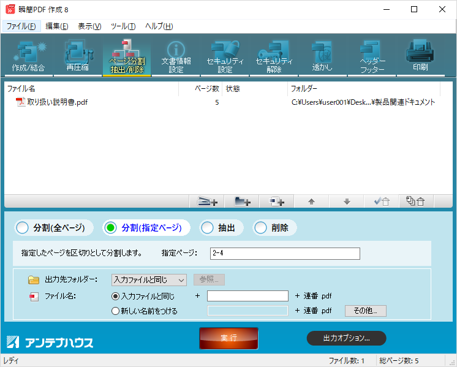
Task: Click レディ status text
Action: point(11,361)
